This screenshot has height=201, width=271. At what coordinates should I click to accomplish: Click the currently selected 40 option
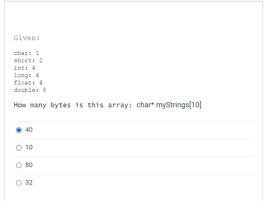19,130
